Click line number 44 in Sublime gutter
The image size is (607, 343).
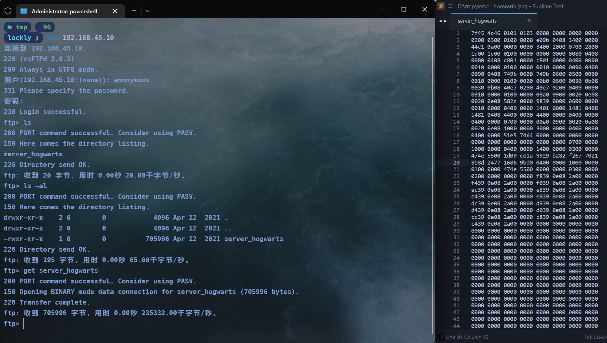[x=456, y=326]
